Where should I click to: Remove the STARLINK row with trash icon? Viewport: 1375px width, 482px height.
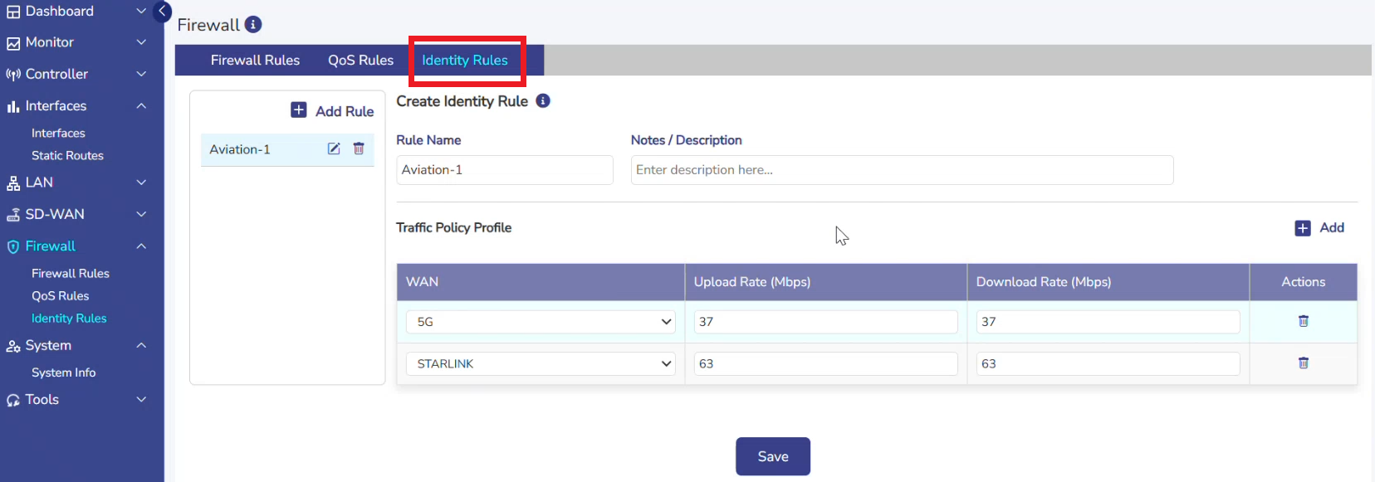1303,363
